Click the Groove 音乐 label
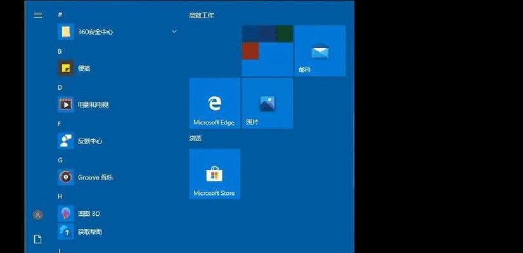Screen dimensions: 523x253 pyautogui.click(x=95, y=178)
